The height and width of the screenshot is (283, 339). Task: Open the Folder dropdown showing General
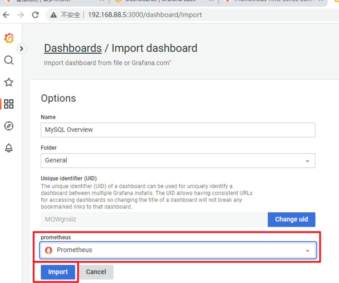click(x=178, y=161)
